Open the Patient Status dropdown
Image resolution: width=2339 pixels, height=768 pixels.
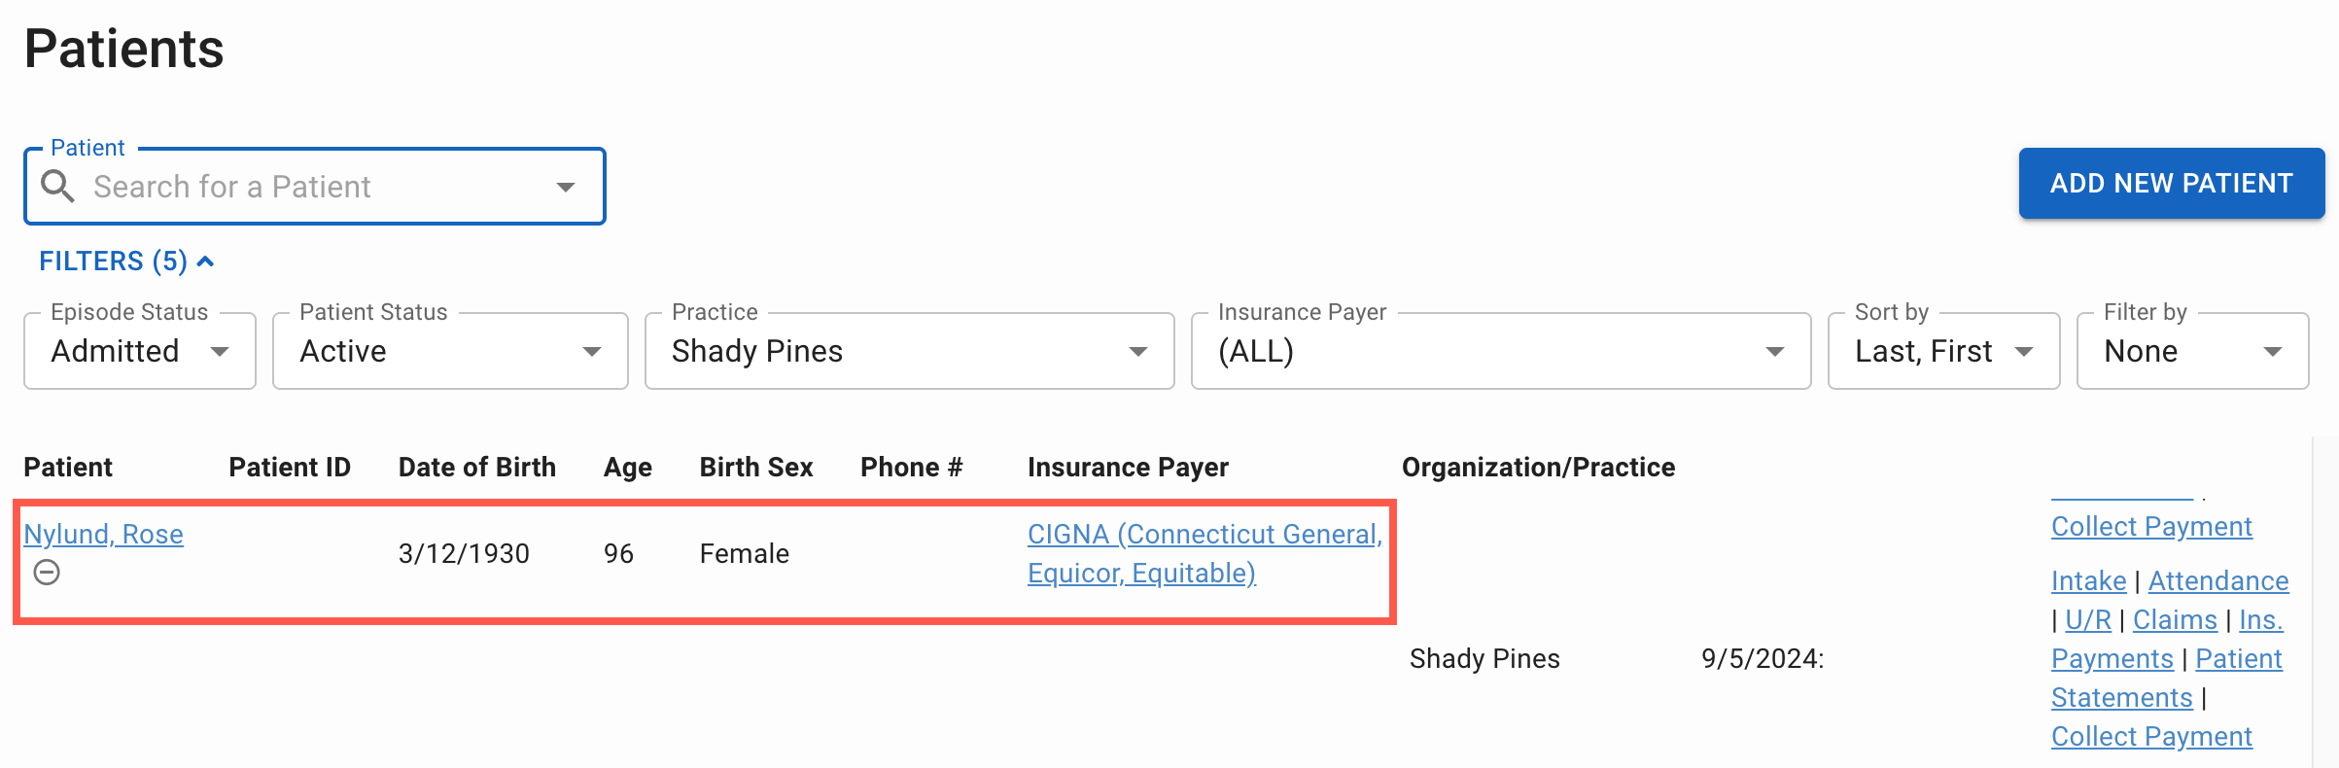coord(450,351)
